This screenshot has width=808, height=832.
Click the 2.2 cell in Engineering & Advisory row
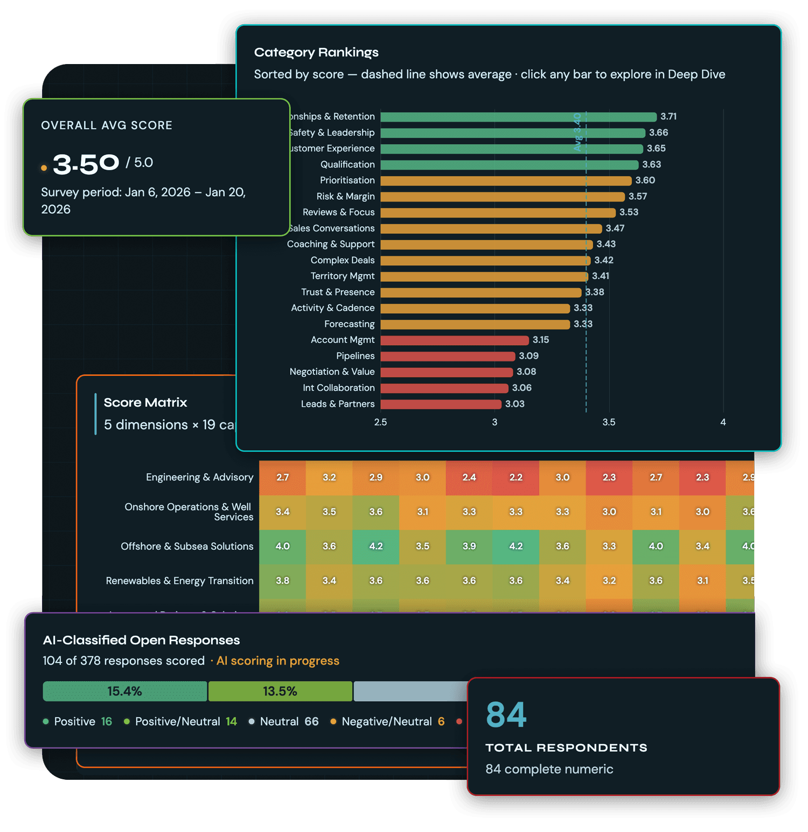pyautogui.click(x=516, y=478)
